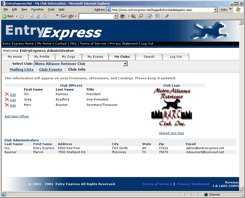Open the Favorites menu

click(37, 9)
